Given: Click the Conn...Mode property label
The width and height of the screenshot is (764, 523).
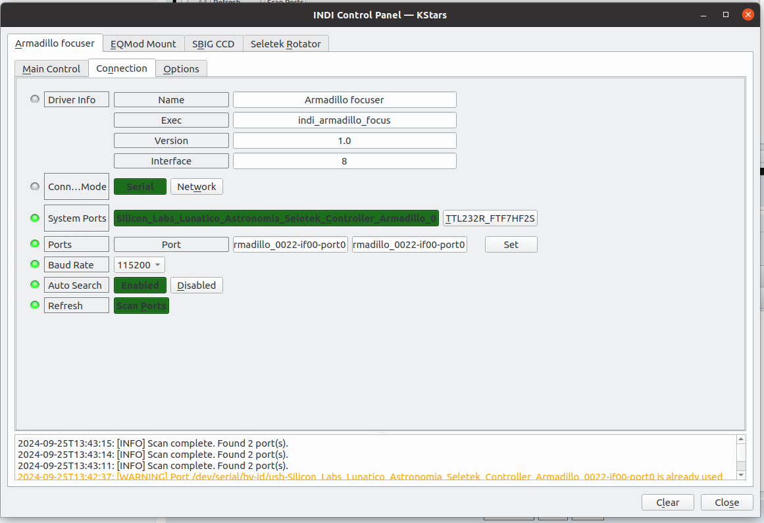Looking at the screenshot, I should 76,187.
